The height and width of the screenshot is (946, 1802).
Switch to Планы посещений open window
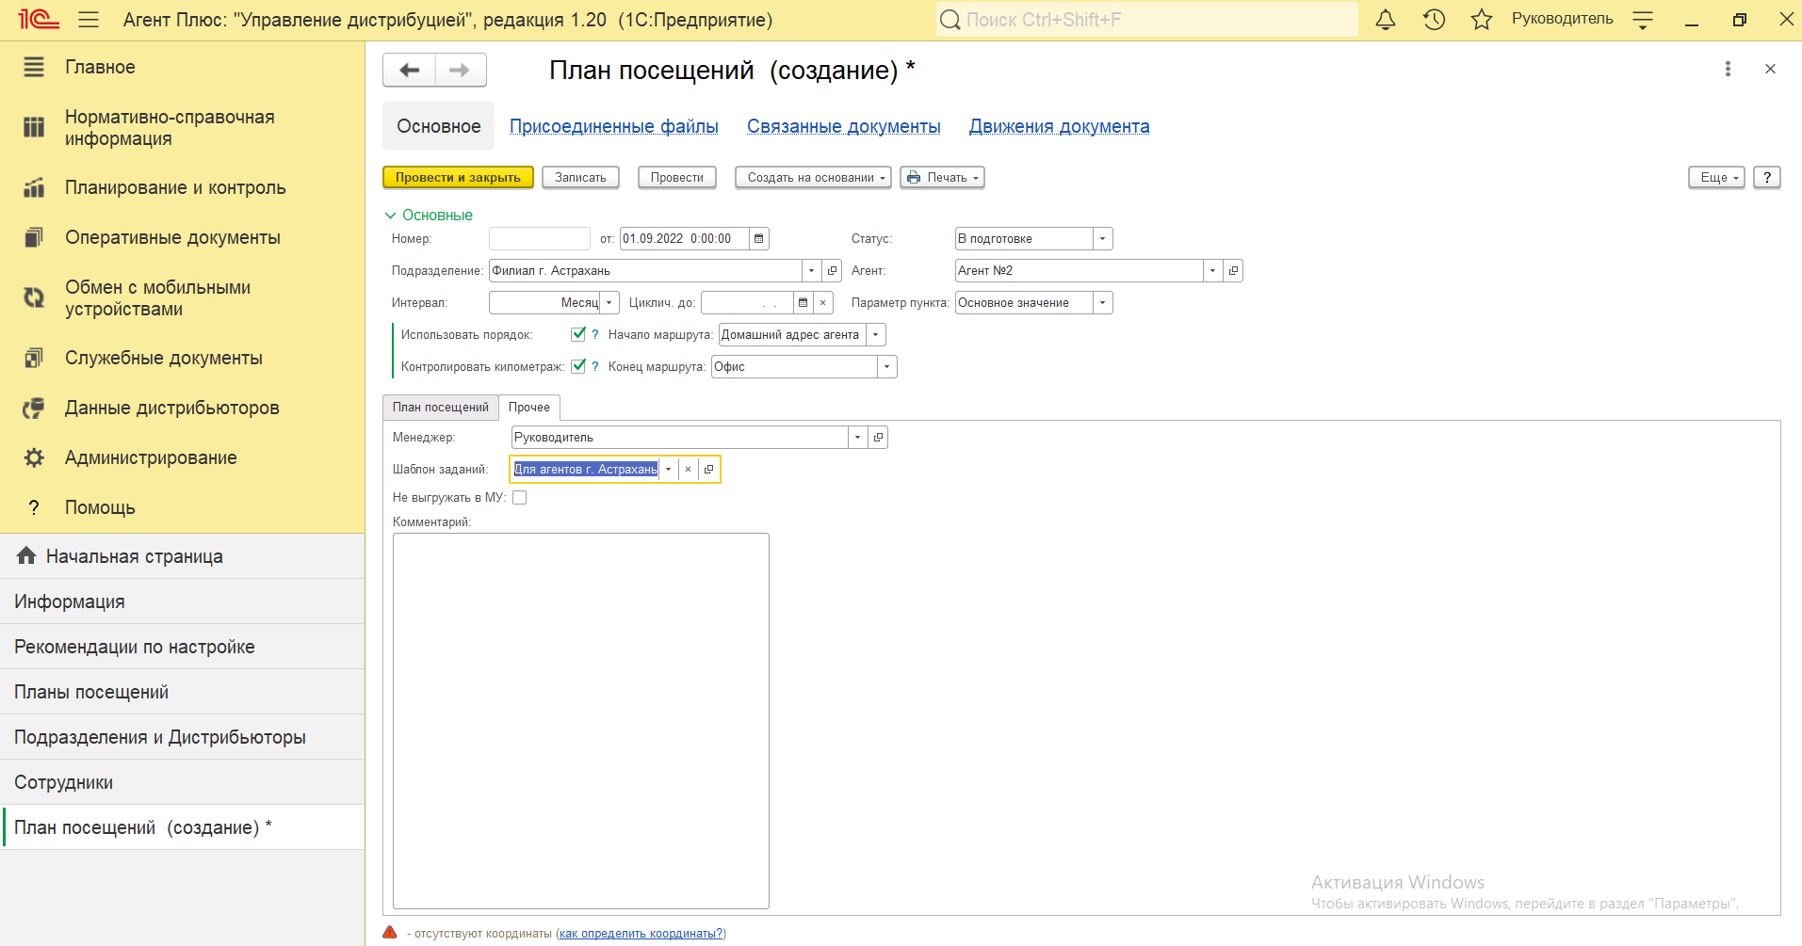click(183, 692)
